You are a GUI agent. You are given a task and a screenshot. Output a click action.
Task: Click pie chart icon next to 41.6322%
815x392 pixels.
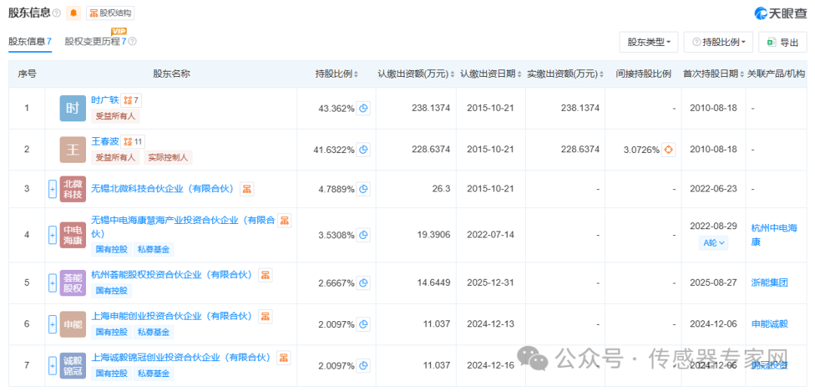pos(363,149)
